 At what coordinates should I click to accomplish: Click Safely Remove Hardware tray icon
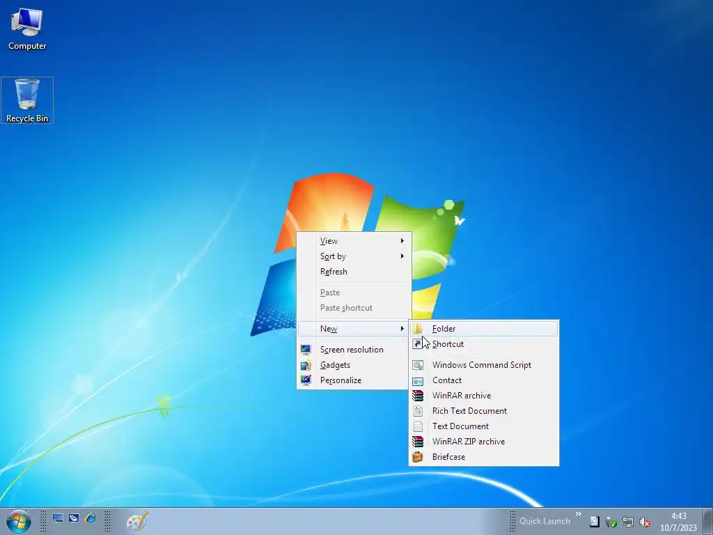611,522
